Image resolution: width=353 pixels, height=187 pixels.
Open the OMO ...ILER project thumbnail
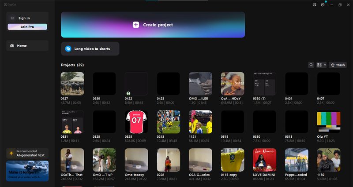click(x=200, y=84)
